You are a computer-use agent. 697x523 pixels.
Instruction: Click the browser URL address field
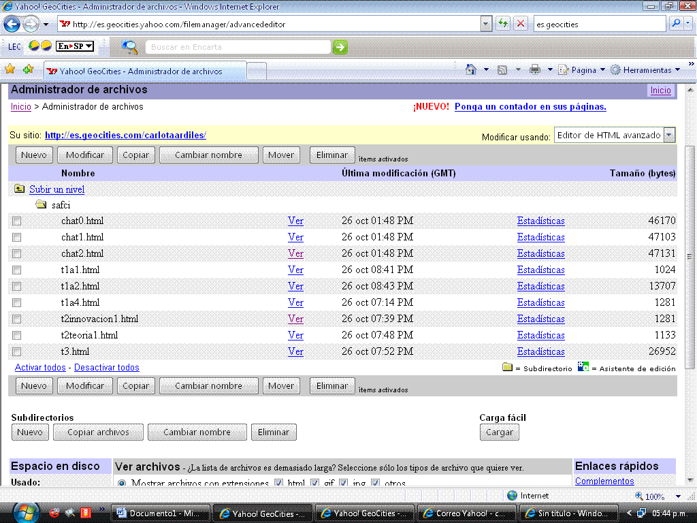coord(269,24)
